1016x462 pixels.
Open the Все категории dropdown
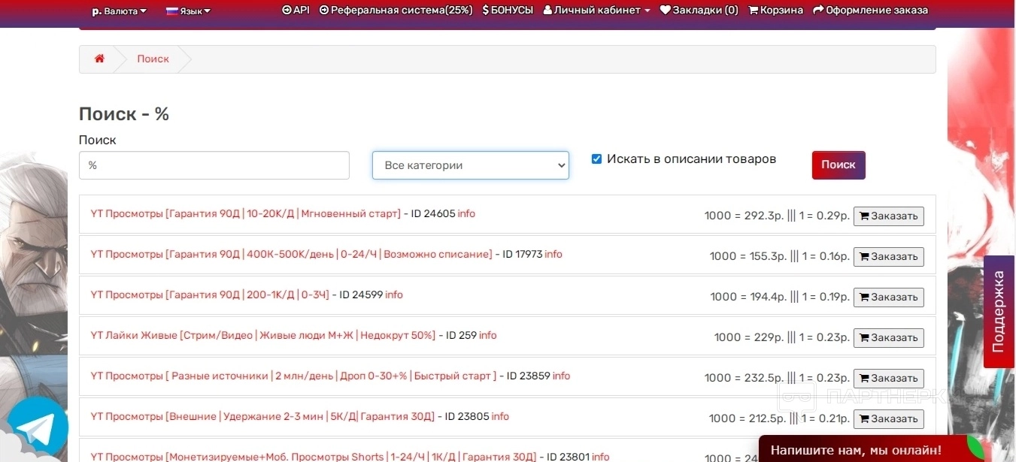click(471, 165)
